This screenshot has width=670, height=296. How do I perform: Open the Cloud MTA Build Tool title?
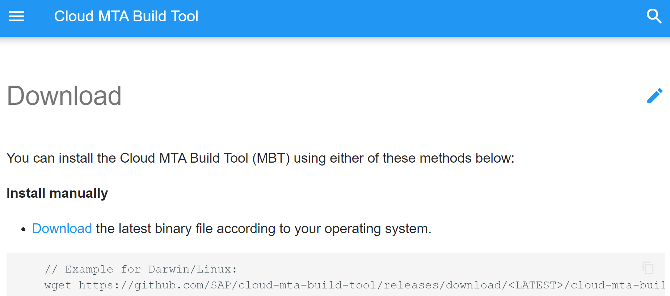click(x=126, y=16)
